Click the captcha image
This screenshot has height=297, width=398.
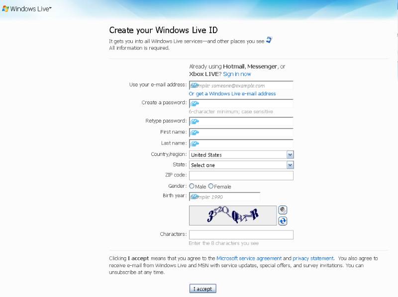[x=233, y=216]
